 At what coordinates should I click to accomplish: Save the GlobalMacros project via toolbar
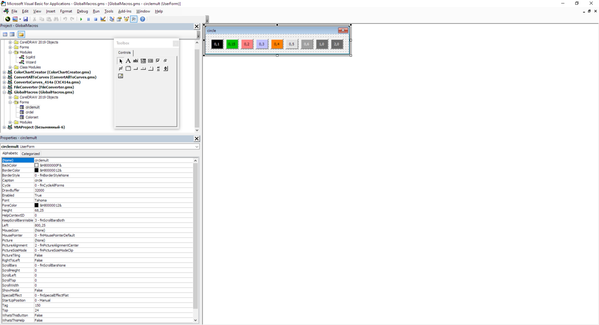point(26,19)
